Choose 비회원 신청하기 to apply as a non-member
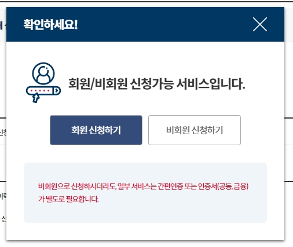Viewport: 293px width, 247px height. tap(195, 130)
